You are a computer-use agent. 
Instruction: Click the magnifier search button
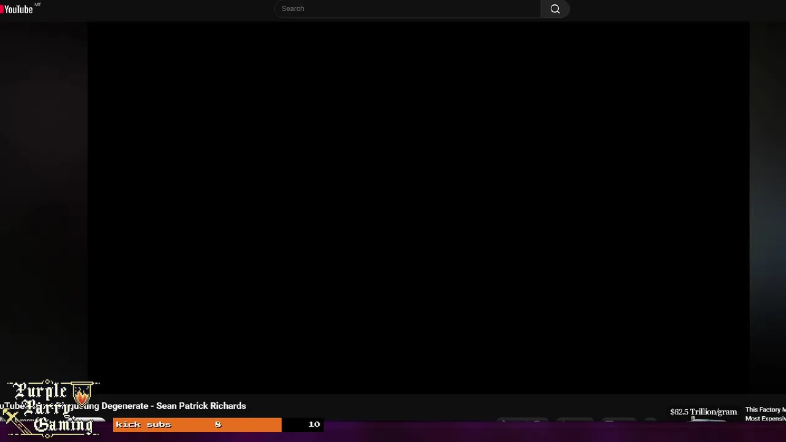coord(555,9)
